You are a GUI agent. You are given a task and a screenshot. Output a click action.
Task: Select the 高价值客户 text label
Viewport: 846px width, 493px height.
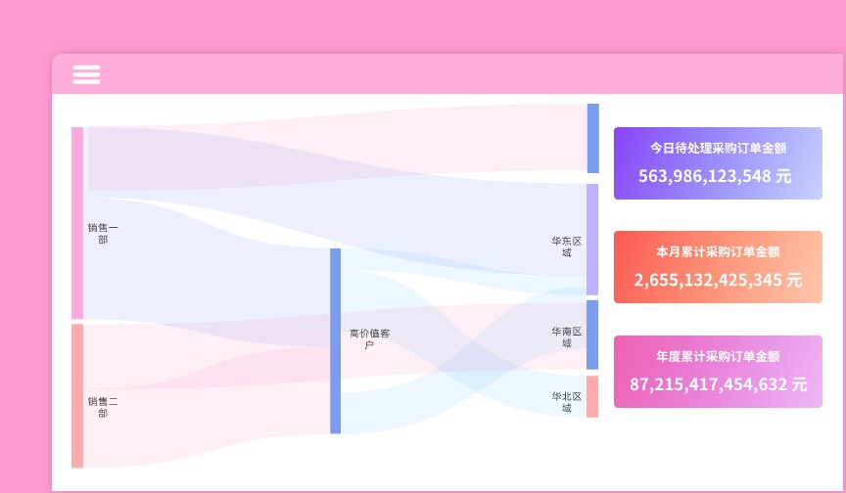click(369, 339)
